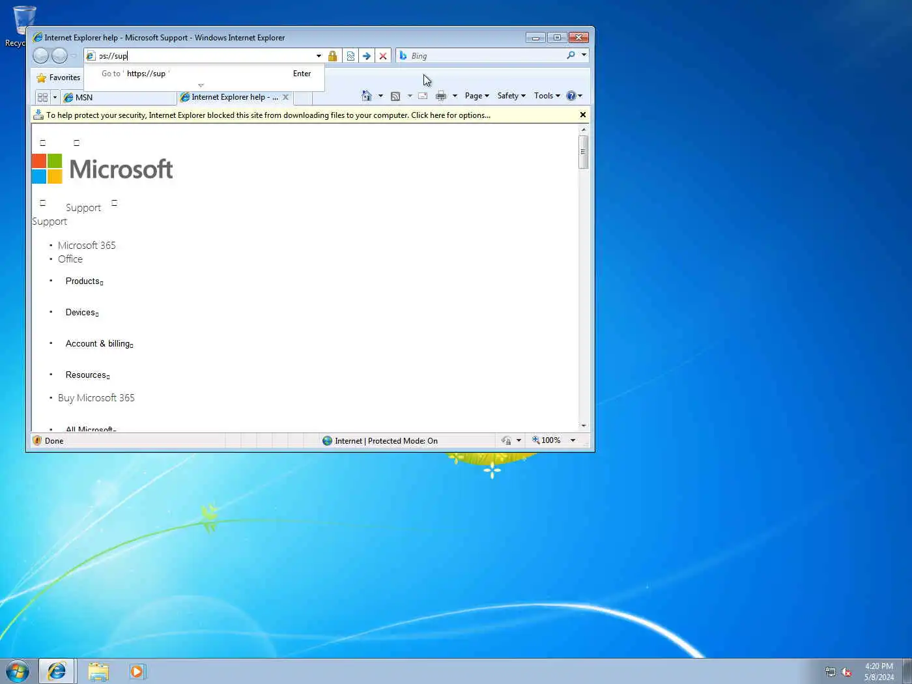Click the Buy Microsoft 365 link
The height and width of the screenshot is (684, 912).
[x=96, y=398]
